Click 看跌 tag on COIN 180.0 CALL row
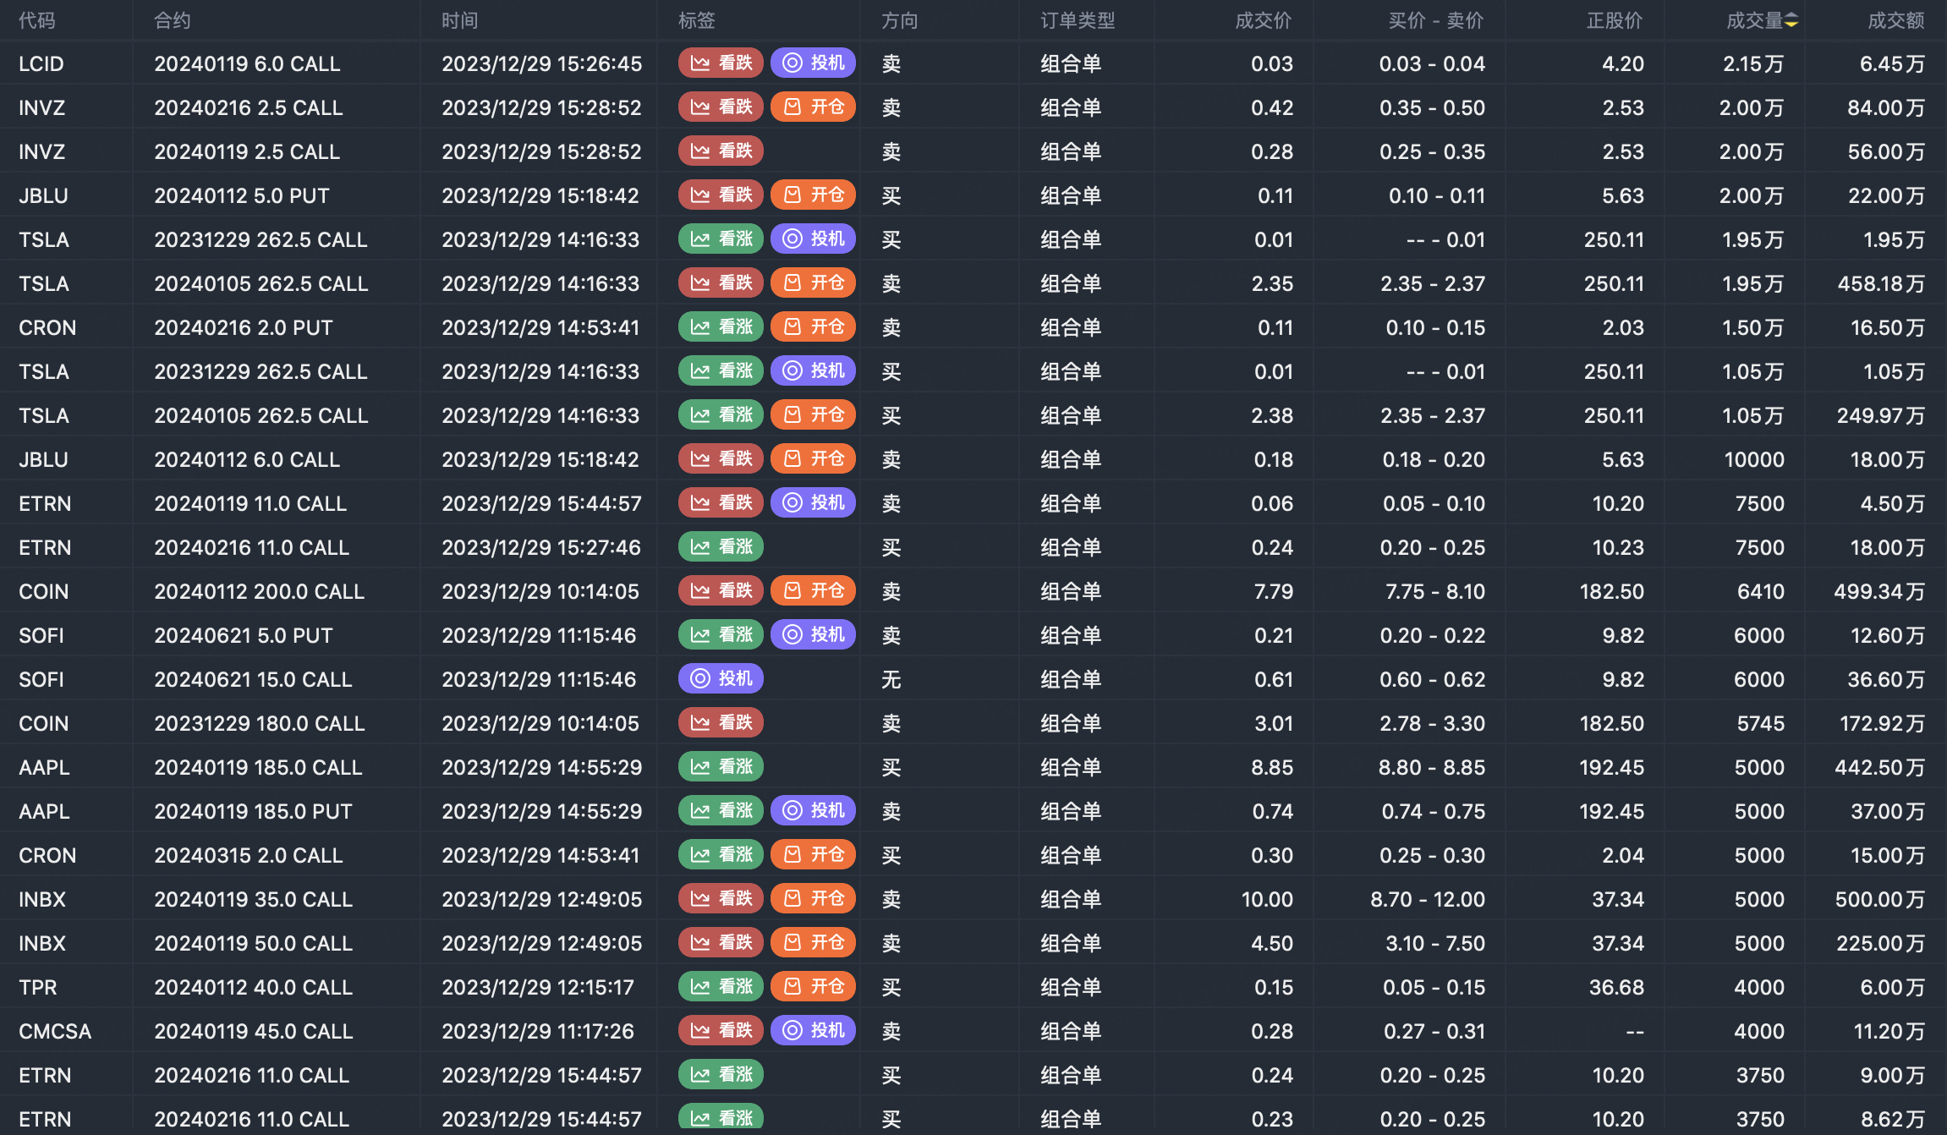The height and width of the screenshot is (1135, 1947). (721, 723)
